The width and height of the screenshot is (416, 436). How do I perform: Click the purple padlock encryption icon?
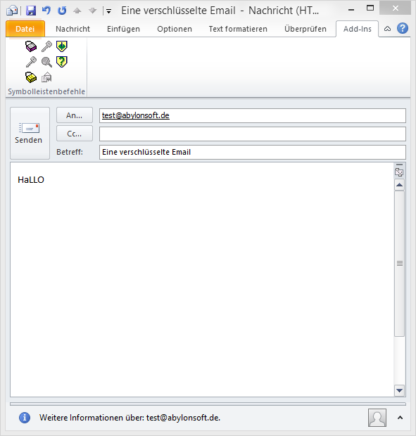tap(31, 46)
